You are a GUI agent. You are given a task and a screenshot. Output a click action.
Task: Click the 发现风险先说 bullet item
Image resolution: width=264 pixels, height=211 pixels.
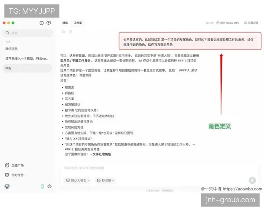(x=74, y=127)
